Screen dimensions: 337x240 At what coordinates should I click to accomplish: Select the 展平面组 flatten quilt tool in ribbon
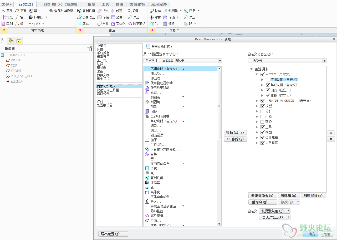[137, 24]
